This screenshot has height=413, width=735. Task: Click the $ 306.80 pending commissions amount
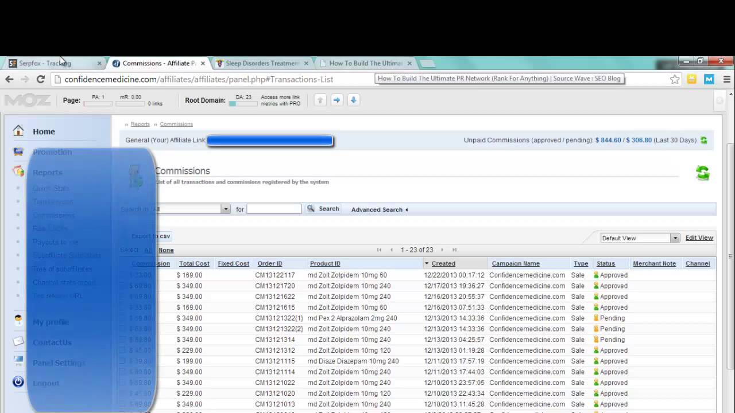(x=639, y=140)
